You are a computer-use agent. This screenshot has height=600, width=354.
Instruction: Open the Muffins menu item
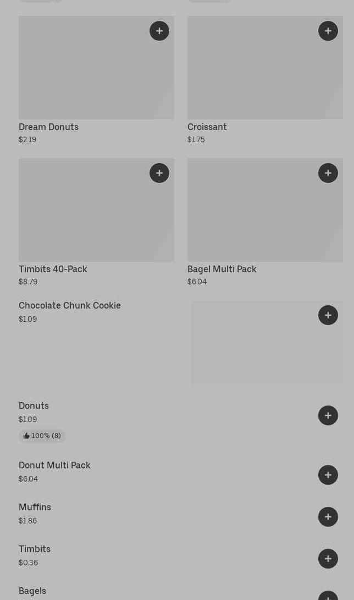[35, 507]
